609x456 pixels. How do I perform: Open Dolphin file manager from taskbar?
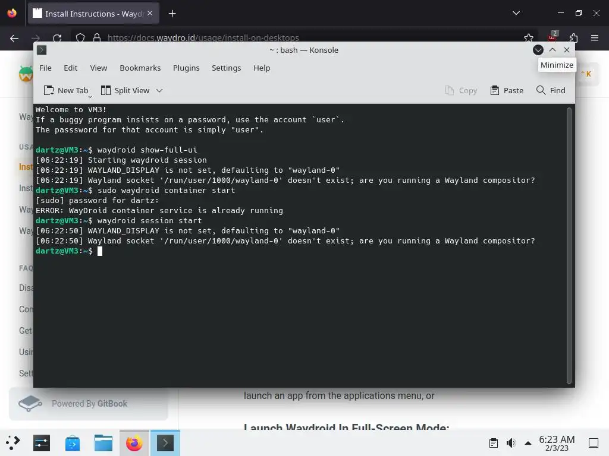(103, 443)
